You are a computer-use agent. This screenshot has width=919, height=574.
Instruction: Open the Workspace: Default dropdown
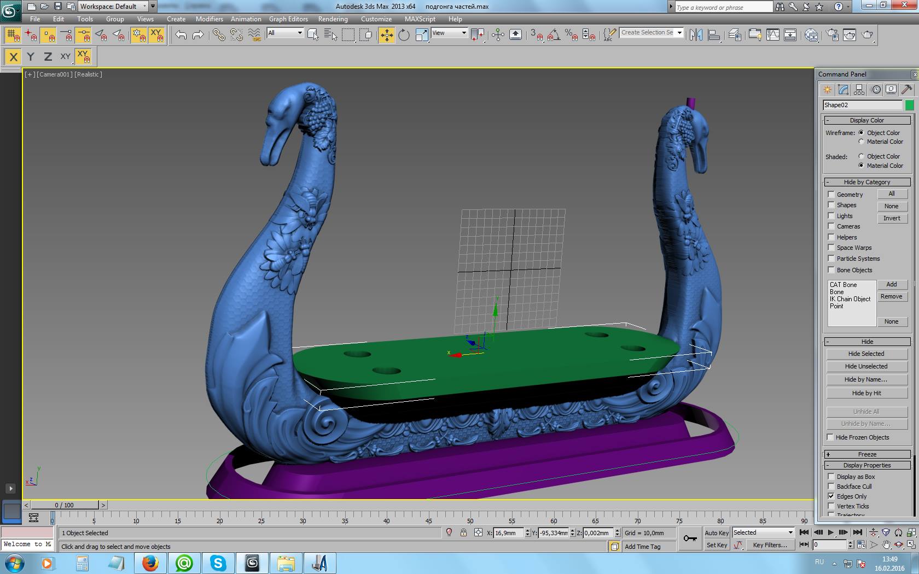(113, 7)
